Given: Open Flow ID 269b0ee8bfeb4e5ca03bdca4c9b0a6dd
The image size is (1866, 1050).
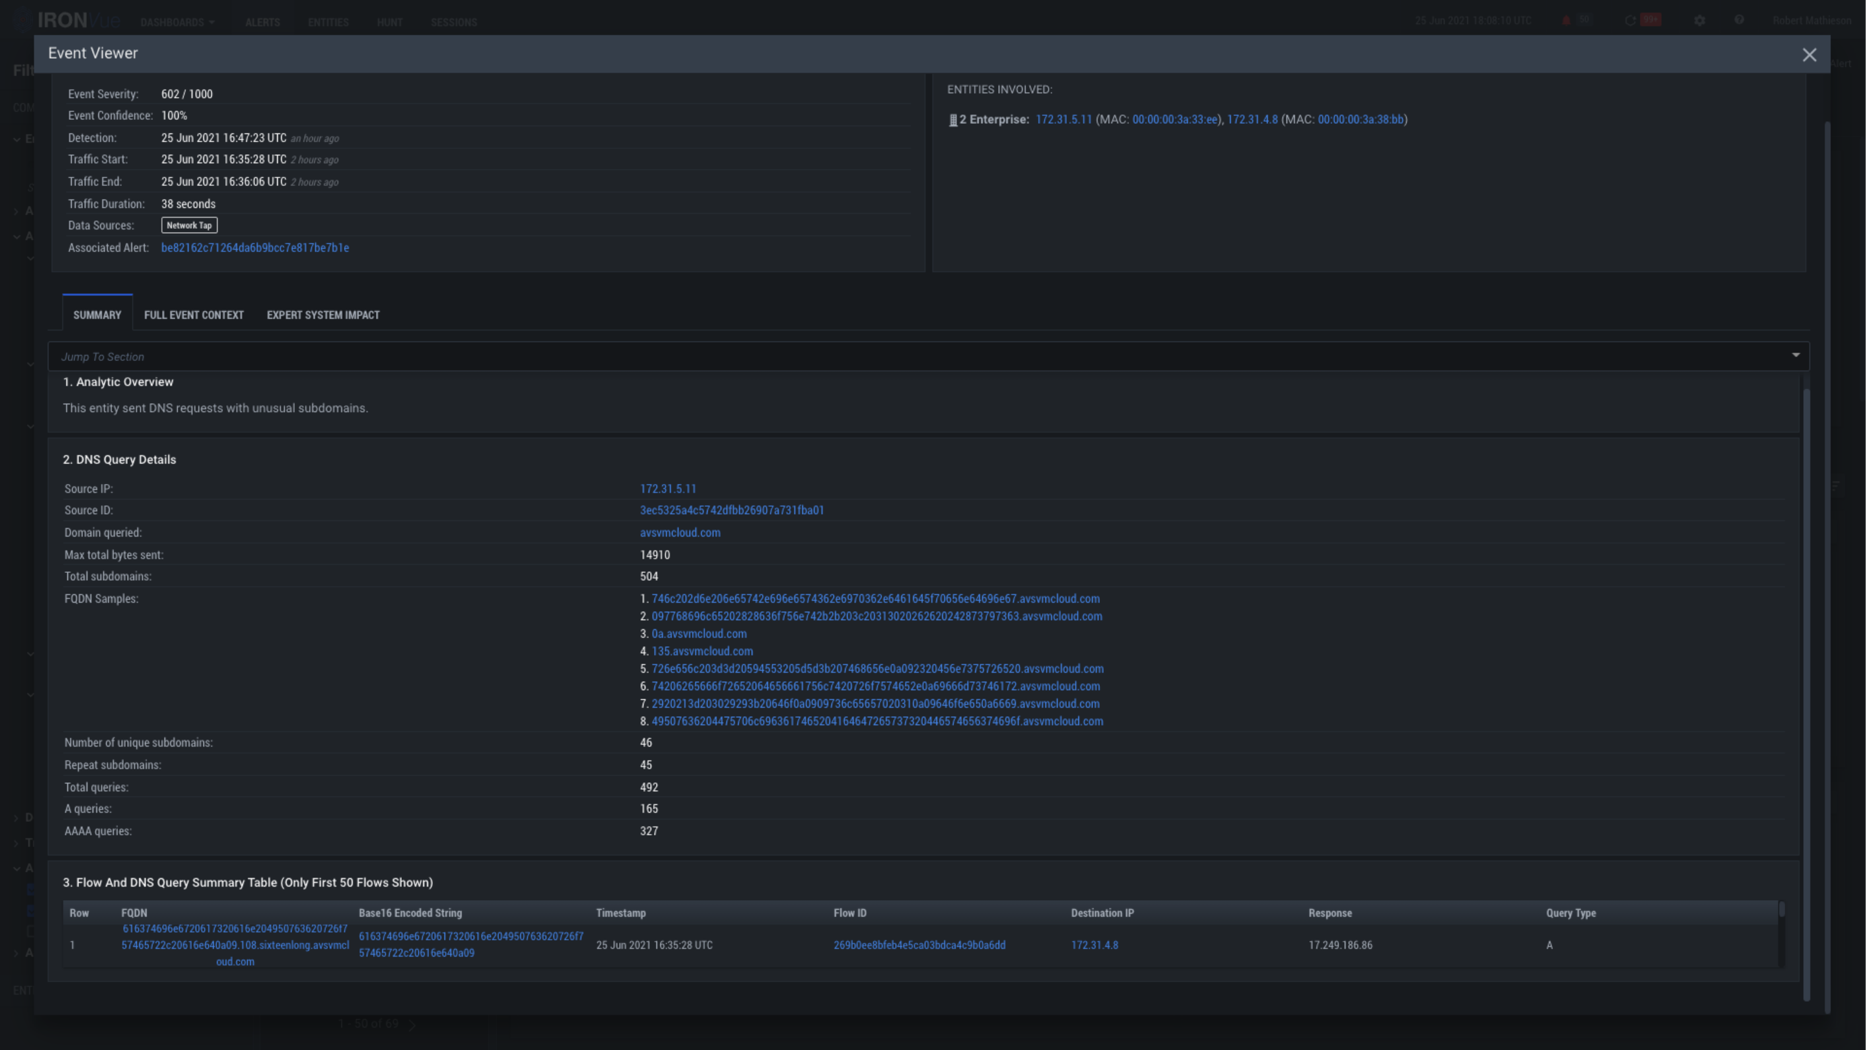Looking at the screenshot, I should [918, 945].
